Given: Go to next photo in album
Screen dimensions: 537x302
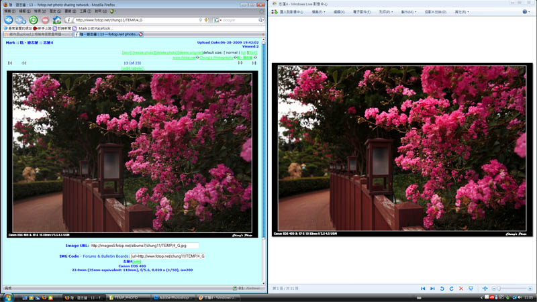Looking at the screenshot, I should (240, 63).
